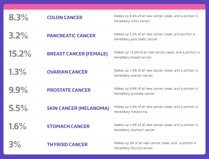Click the pink header bar
The height and width of the screenshot is (159, 209).
[104, 7]
